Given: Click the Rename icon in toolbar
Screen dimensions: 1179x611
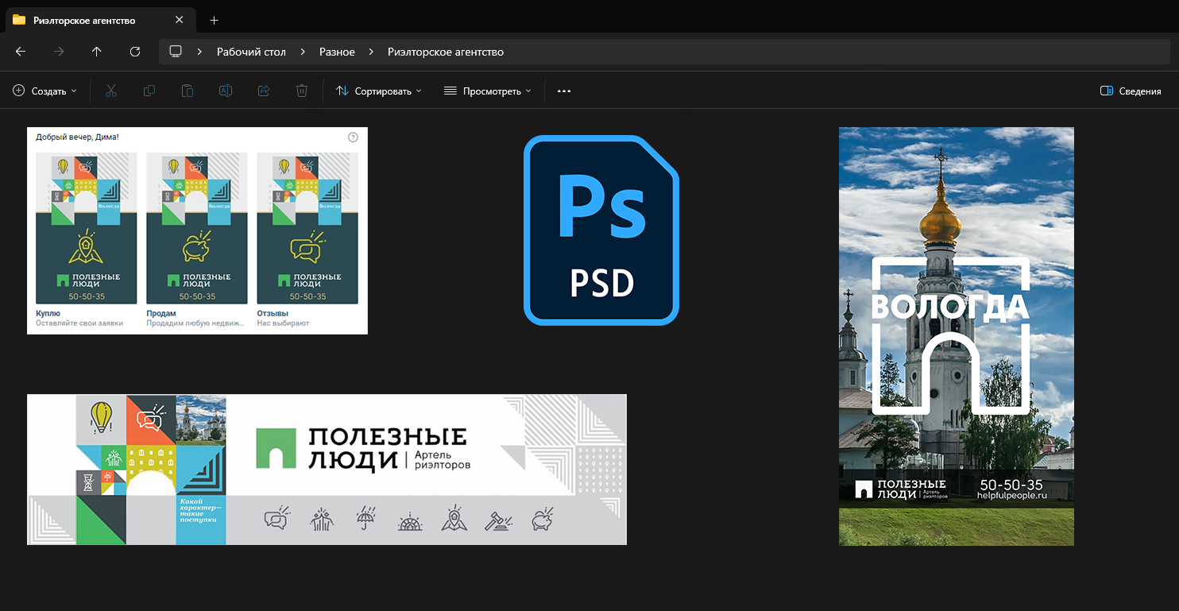Looking at the screenshot, I should point(226,91).
